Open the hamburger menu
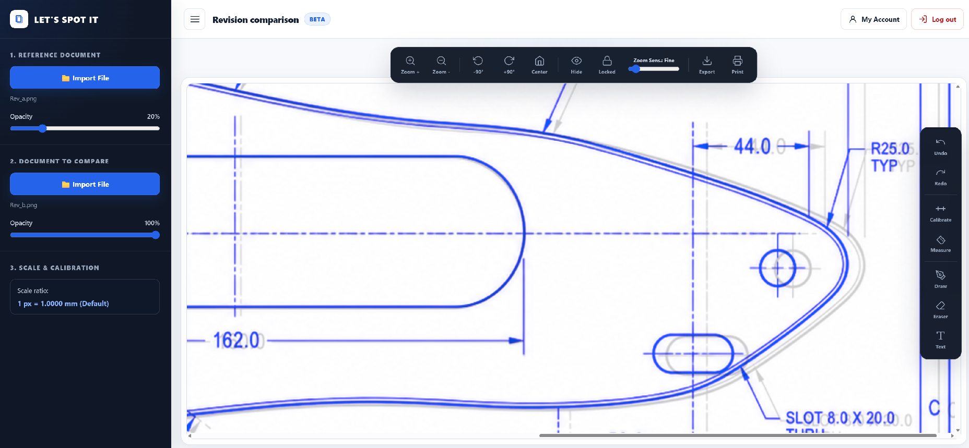 pos(195,19)
